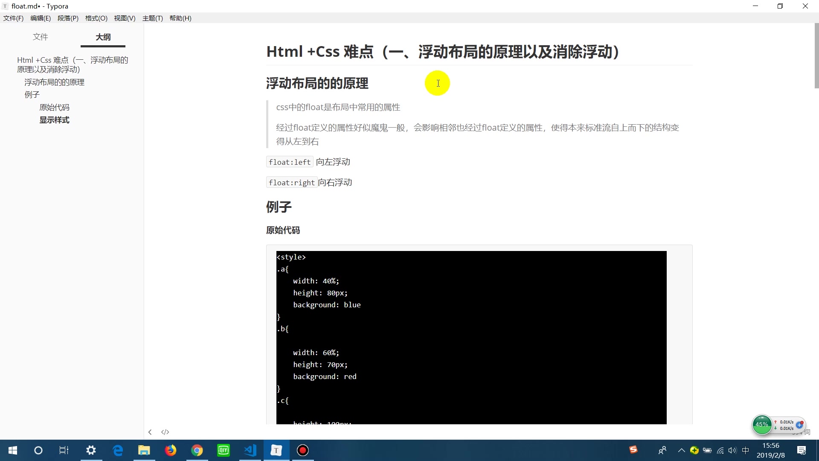Launch Firefox from taskbar
Screen dimensions: 819x461
click(x=171, y=450)
